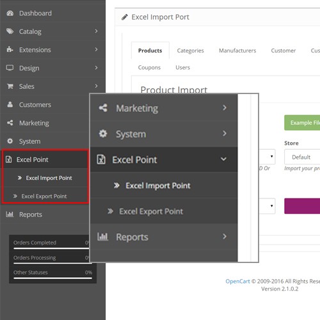This screenshot has width=320, height=320.
Task: Open Excel Export Point in left sidebar
Action: pos(45,196)
